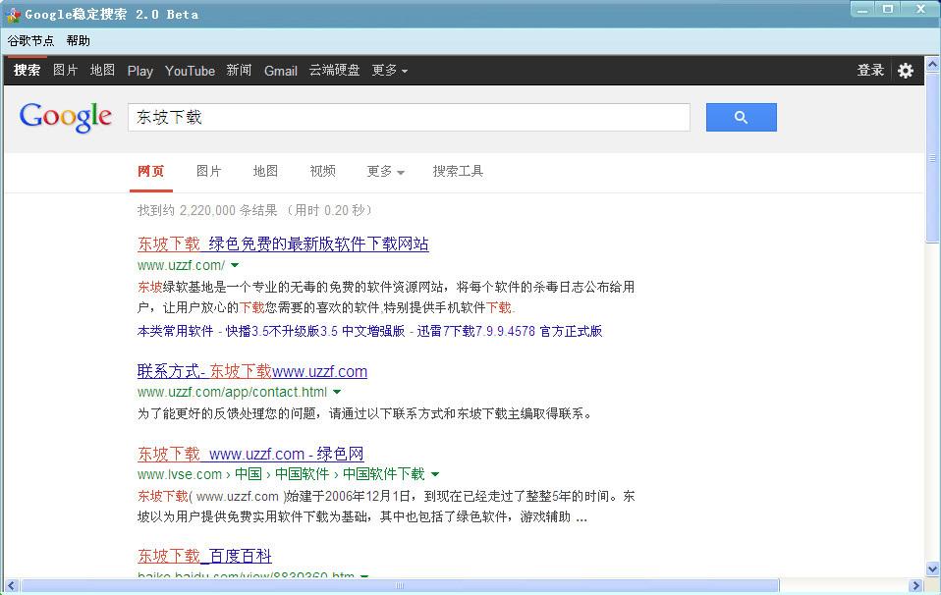The height and width of the screenshot is (595, 941).
Task: Select the 网页 results tab
Action: pos(150,172)
